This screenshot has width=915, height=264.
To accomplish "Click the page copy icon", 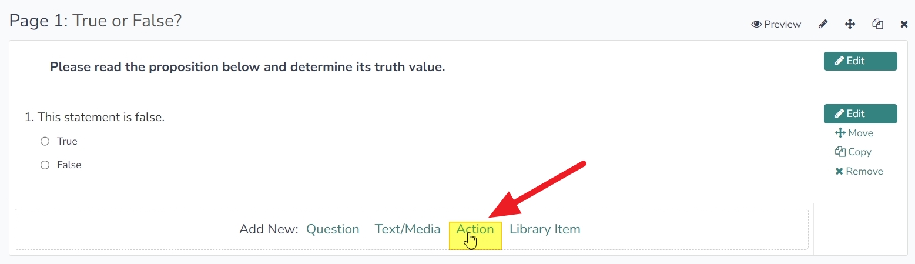I will (878, 24).
